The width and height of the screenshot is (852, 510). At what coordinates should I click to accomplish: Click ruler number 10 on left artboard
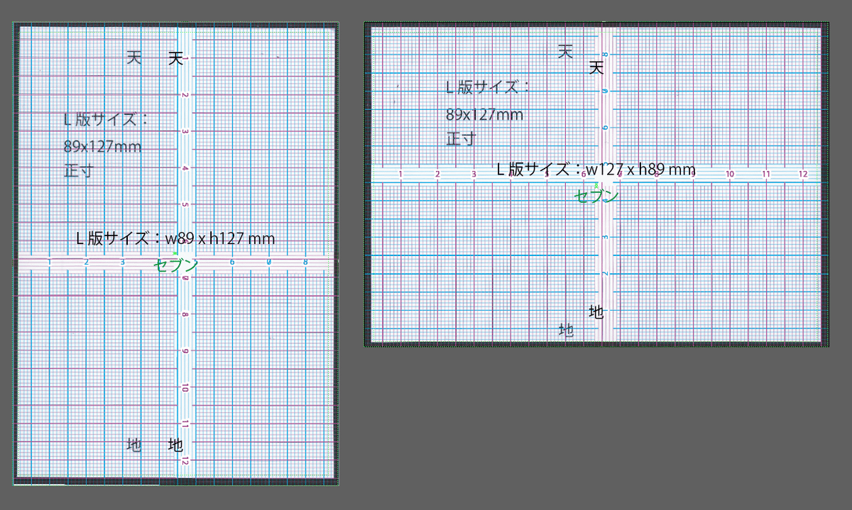pyautogui.click(x=184, y=388)
